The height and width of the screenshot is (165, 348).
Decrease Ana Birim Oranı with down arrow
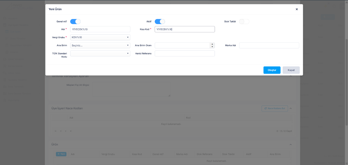pyautogui.click(x=212, y=47)
